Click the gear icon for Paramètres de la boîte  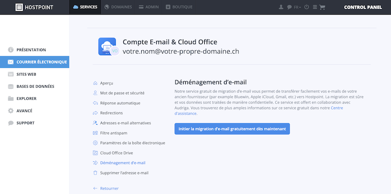point(95,143)
